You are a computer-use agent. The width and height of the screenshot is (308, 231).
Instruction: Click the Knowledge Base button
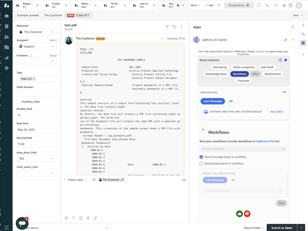(x=216, y=74)
